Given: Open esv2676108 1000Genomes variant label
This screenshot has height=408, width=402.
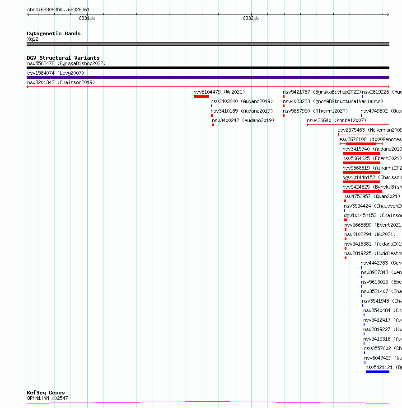Looking at the screenshot, I should (x=370, y=139).
